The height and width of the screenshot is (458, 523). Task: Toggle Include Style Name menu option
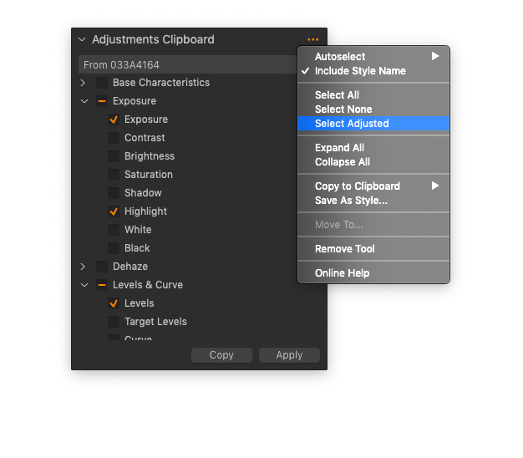(373, 71)
